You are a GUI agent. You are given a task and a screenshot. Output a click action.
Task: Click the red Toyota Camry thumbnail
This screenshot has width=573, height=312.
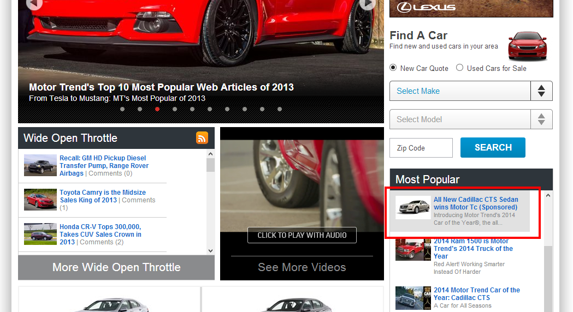coord(40,200)
